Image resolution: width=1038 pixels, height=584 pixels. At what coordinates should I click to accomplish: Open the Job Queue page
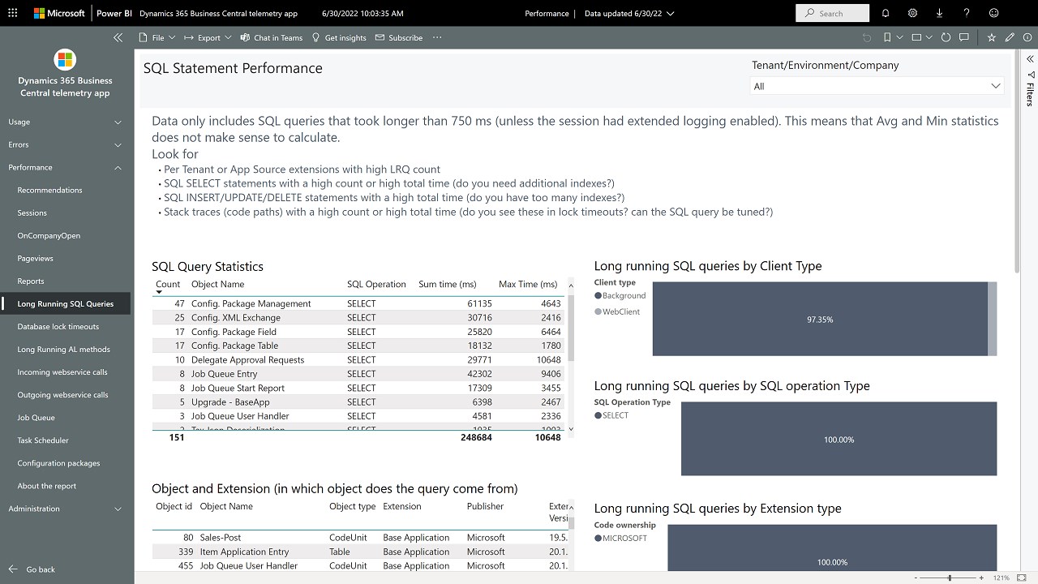click(36, 417)
